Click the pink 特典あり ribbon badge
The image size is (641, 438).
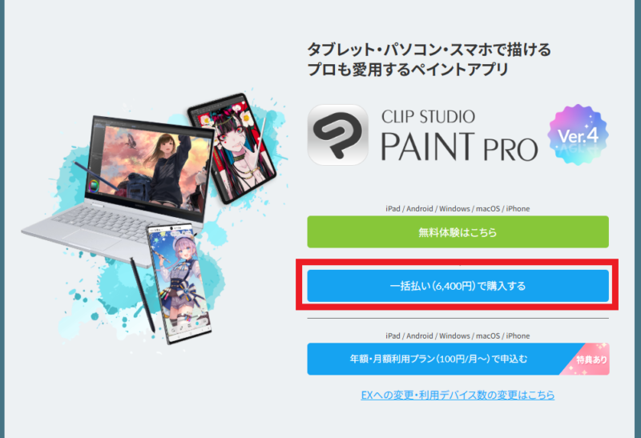pos(587,360)
